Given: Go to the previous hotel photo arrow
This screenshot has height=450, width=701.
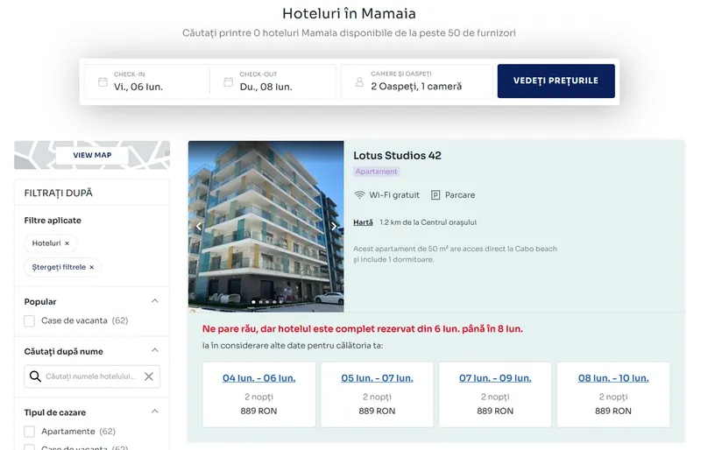Looking at the screenshot, I should point(199,227).
